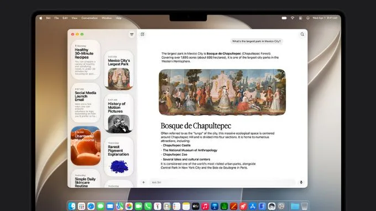
Task: Open App Store from the dock
Action: pos(253,206)
